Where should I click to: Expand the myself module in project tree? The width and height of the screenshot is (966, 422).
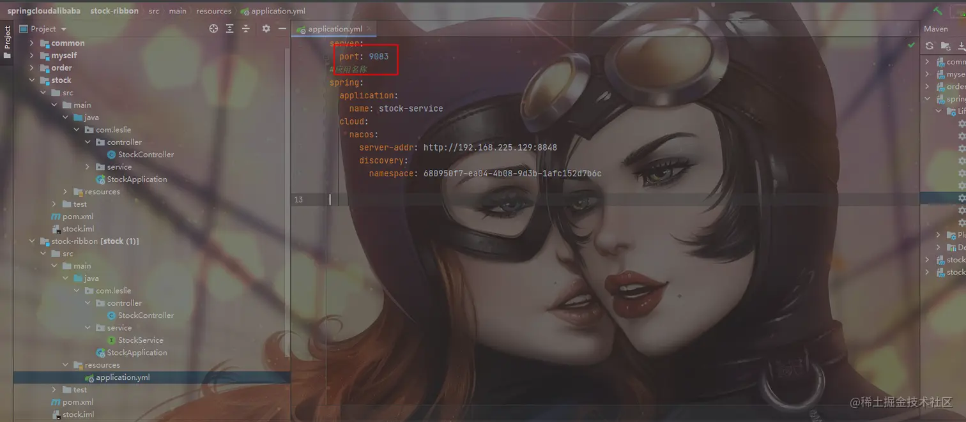click(x=32, y=56)
